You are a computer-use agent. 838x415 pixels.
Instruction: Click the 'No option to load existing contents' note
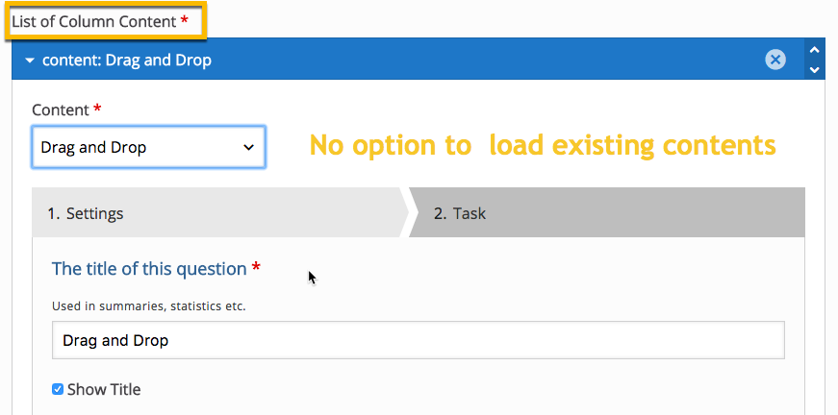pos(543,145)
